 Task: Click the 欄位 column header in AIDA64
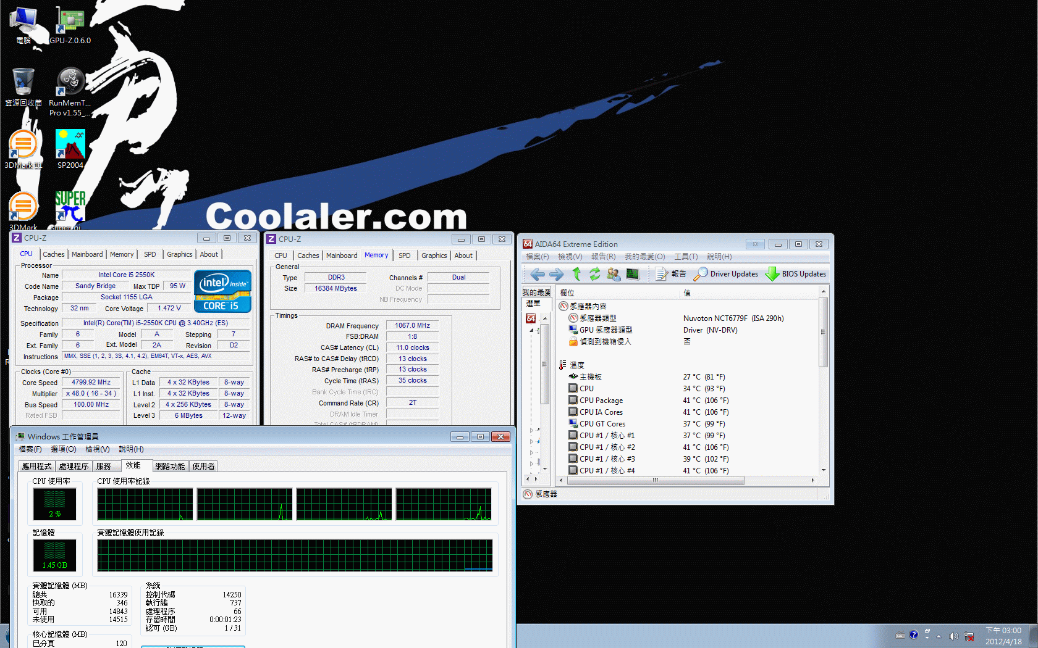coord(618,293)
